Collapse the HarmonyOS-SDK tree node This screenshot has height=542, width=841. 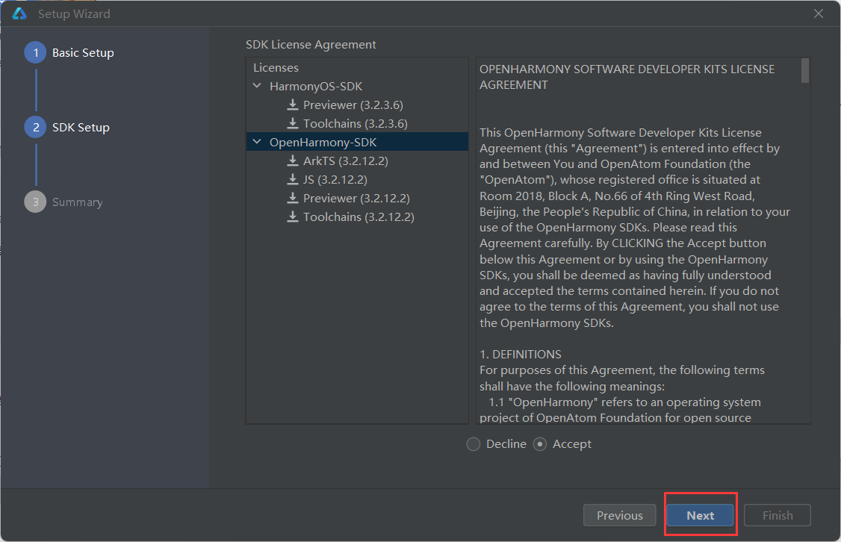coord(257,86)
